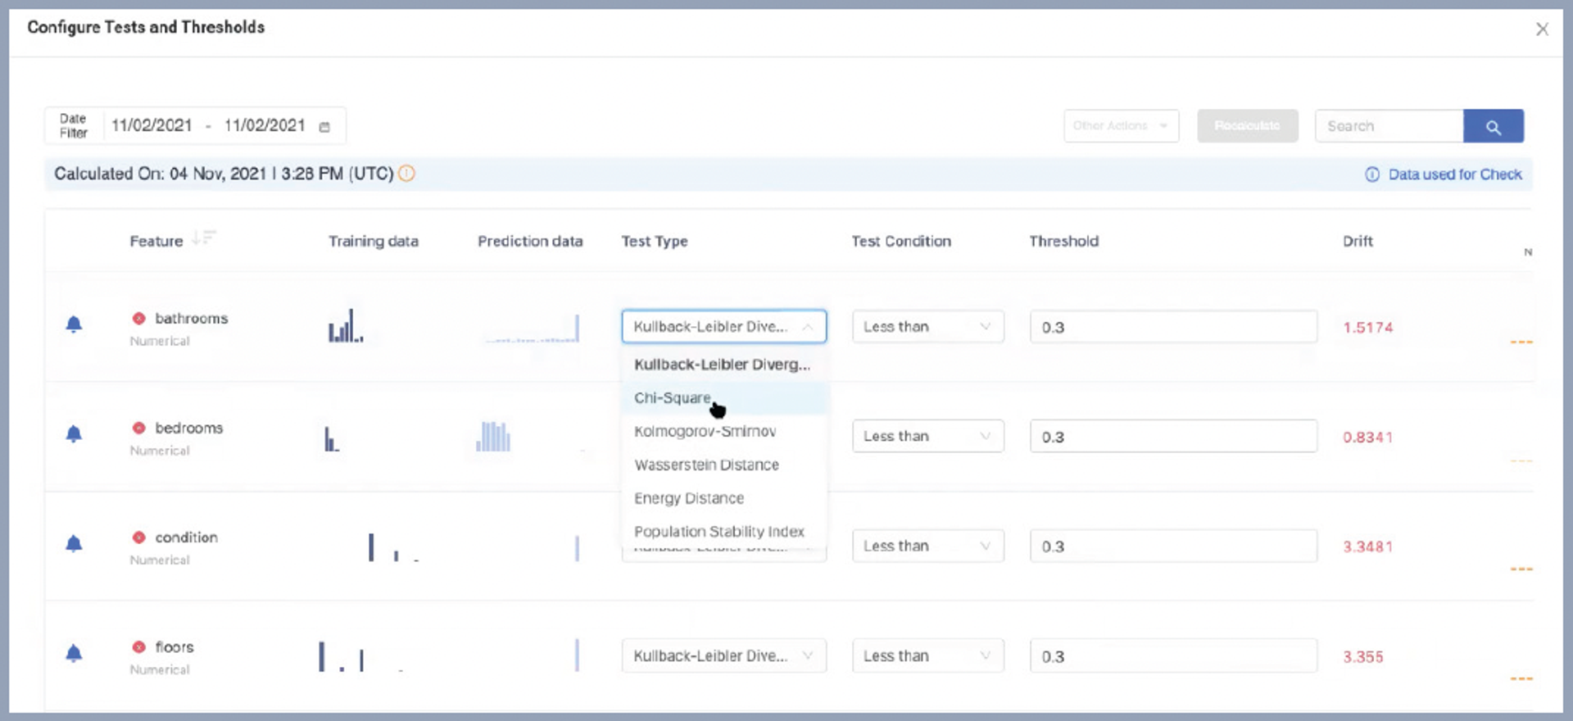Click the bathrooms Threshold input field
Screen dimensions: 1573x721
pos(1173,327)
